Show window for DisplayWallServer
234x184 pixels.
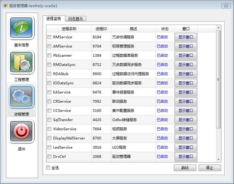[x=186, y=138]
